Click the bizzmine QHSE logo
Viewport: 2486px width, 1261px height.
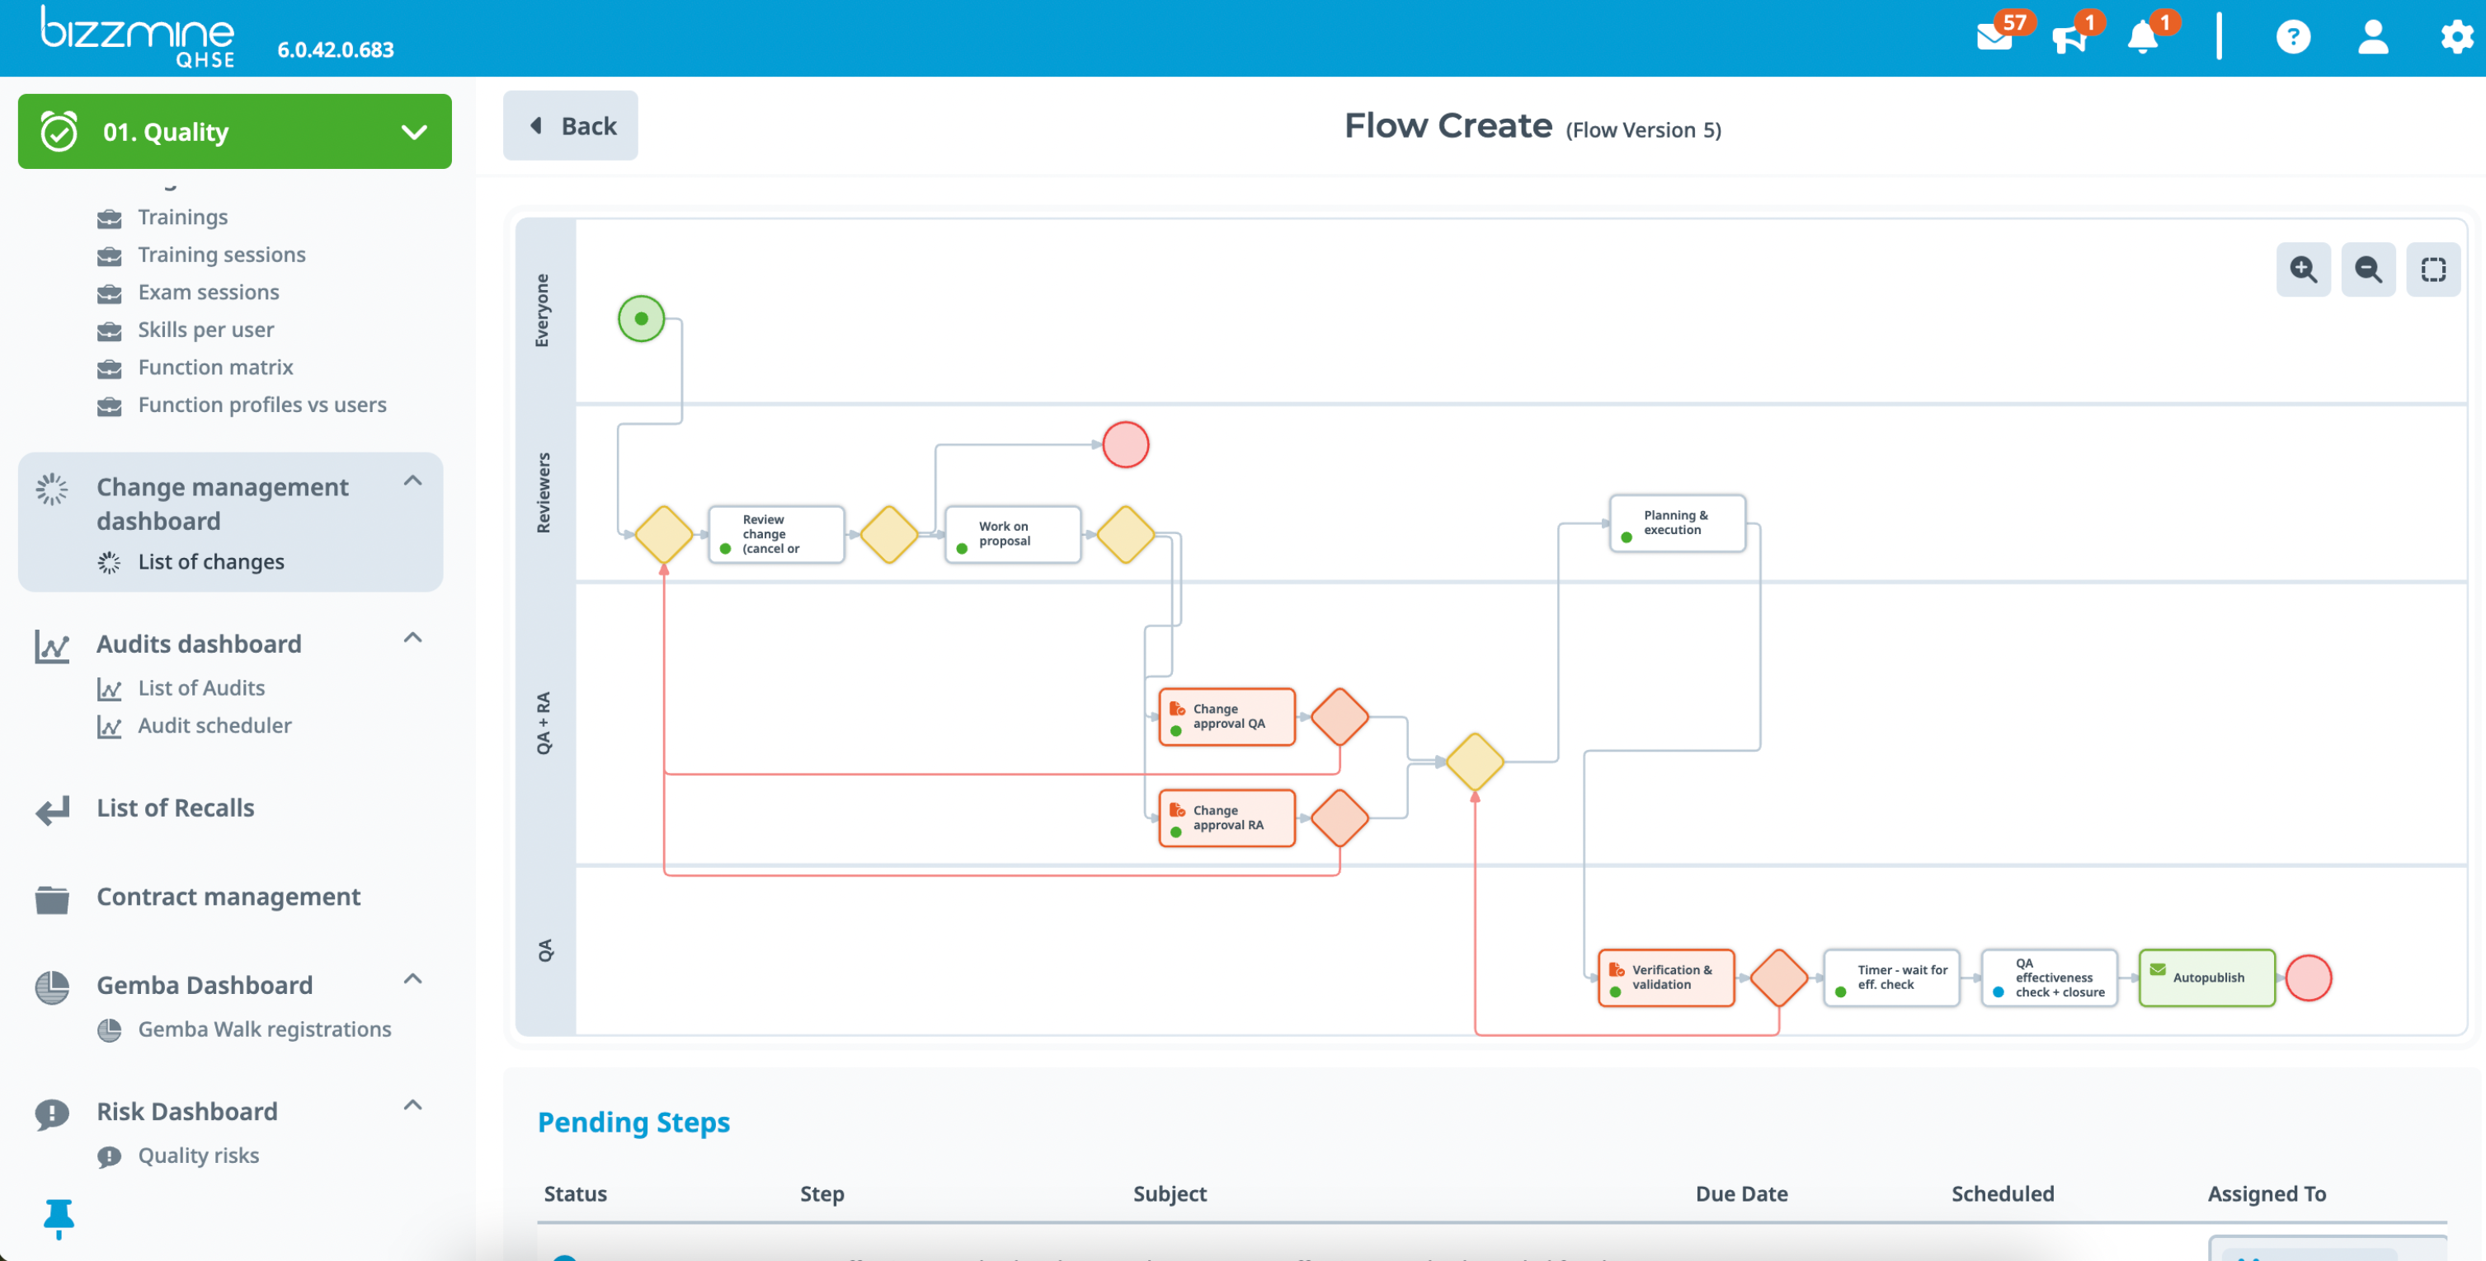click(x=137, y=36)
